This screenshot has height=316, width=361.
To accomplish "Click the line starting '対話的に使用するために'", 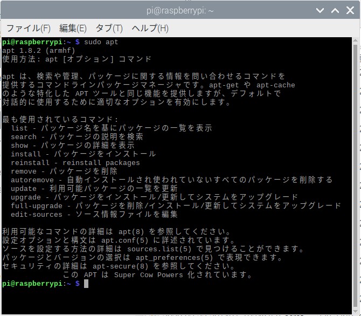I will click(x=116, y=102).
